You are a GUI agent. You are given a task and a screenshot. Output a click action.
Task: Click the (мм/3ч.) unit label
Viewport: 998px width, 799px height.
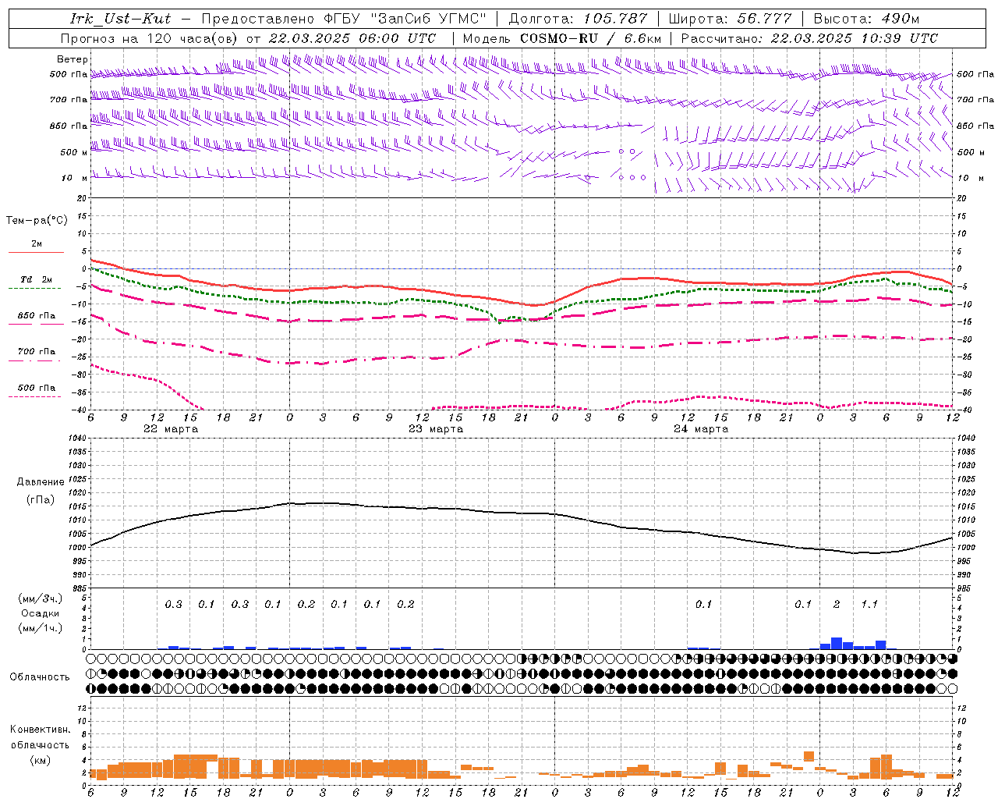click(x=40, y=599)
